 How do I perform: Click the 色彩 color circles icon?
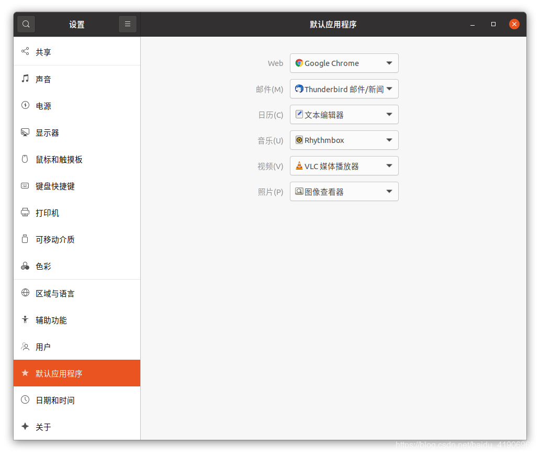[x=25, y=266]
